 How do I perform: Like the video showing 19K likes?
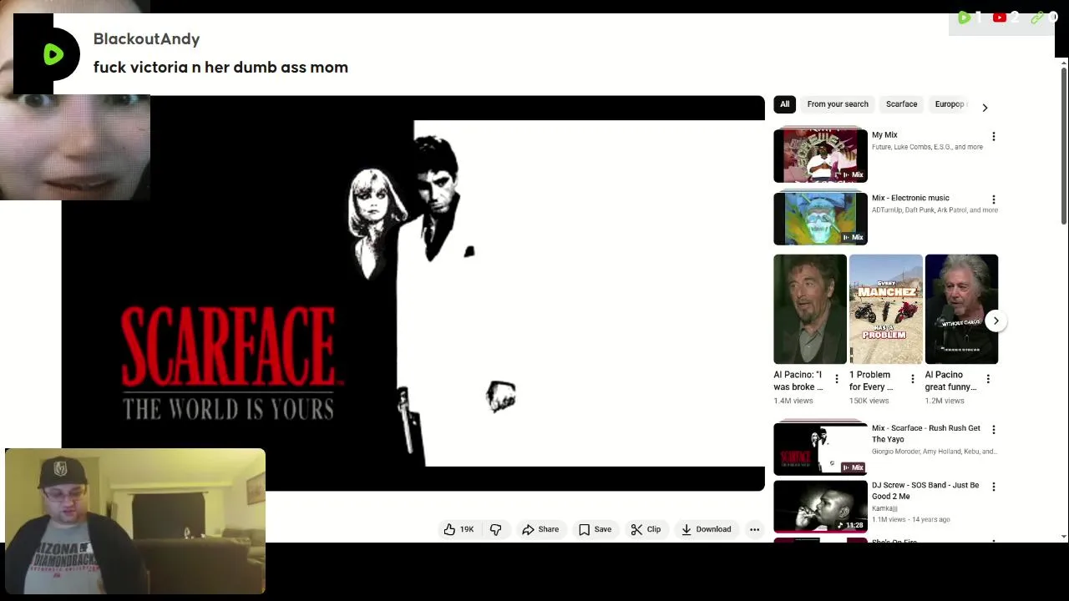pyautogui.click(x=459, y=529)
